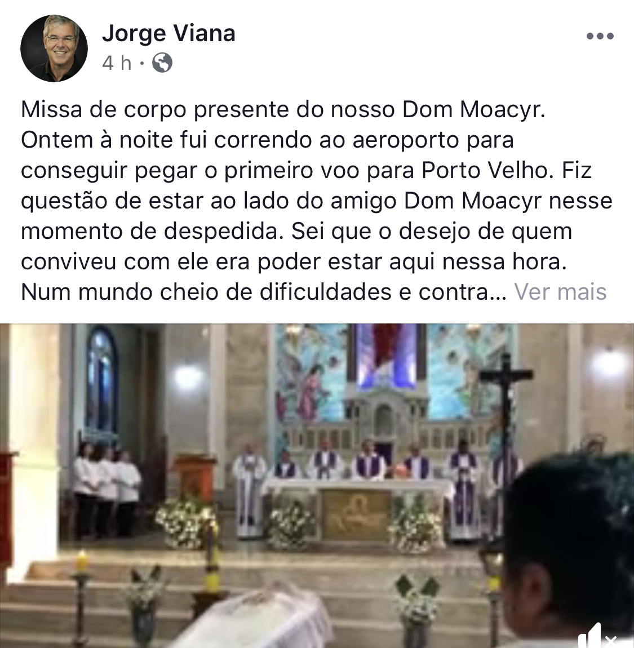Open the Jorge Viana name link

169,33
